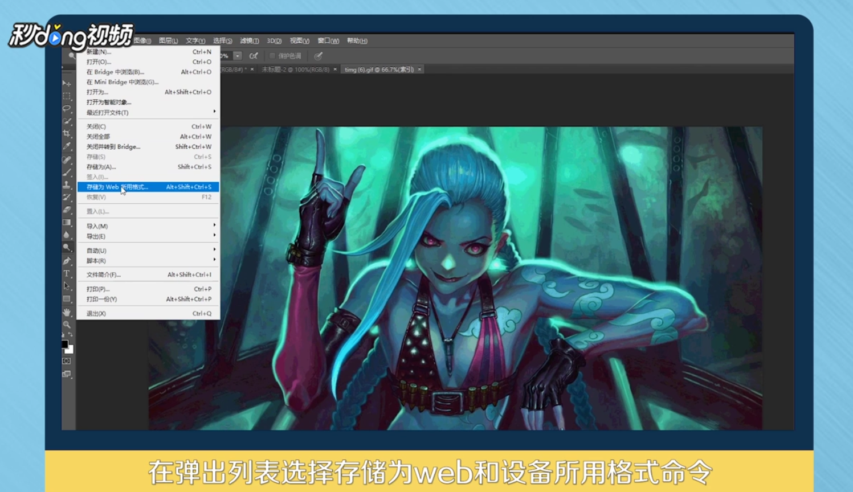Viewport: 853px width, 492px height.
Task: Select the History Brush tool
Action: pyautogui.click(x=67, y=198)
